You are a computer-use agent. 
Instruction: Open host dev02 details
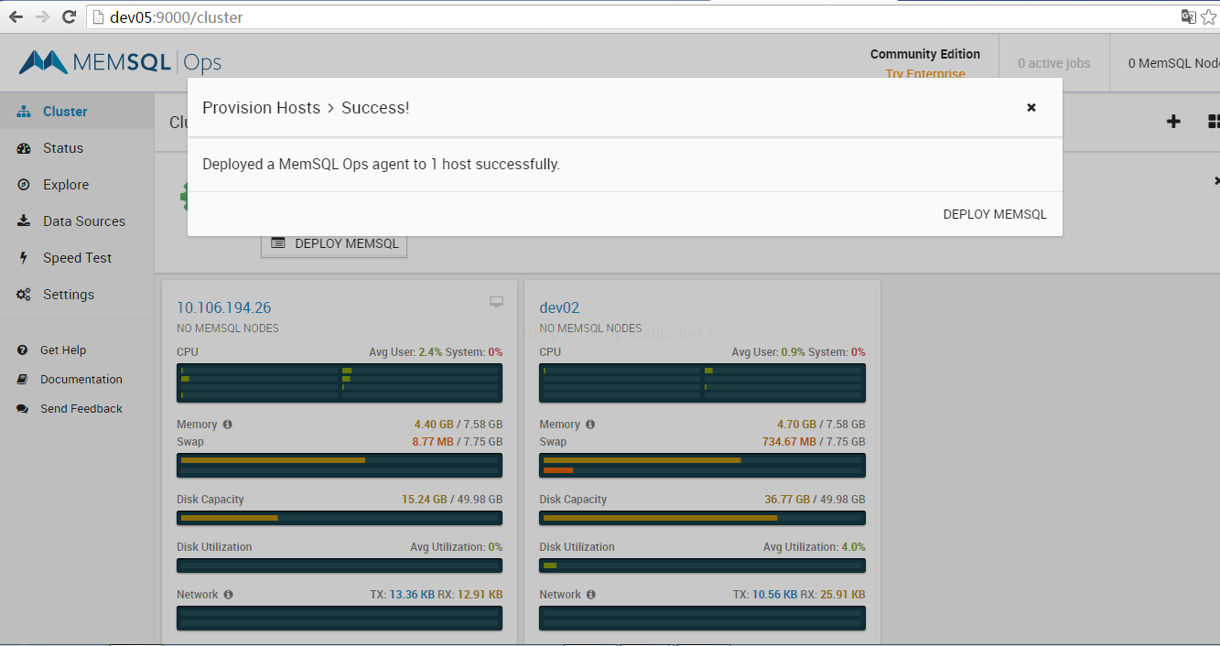point(559,307)
